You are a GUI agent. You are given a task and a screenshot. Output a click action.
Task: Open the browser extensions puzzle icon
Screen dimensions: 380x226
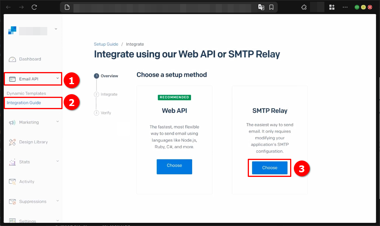coord(304,7)
